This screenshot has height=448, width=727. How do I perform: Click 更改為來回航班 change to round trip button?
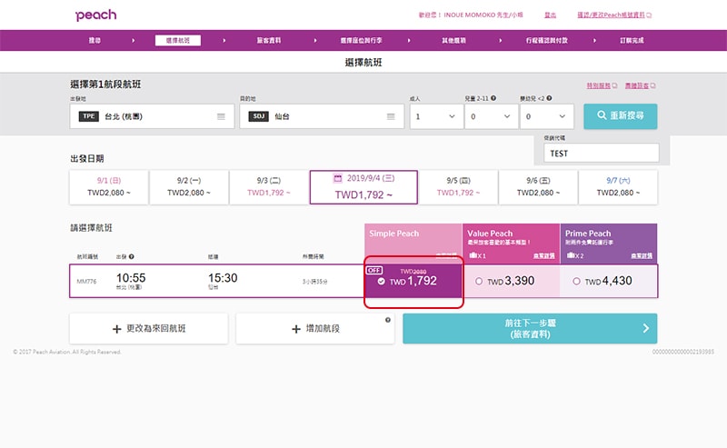[x=149, y=328]
